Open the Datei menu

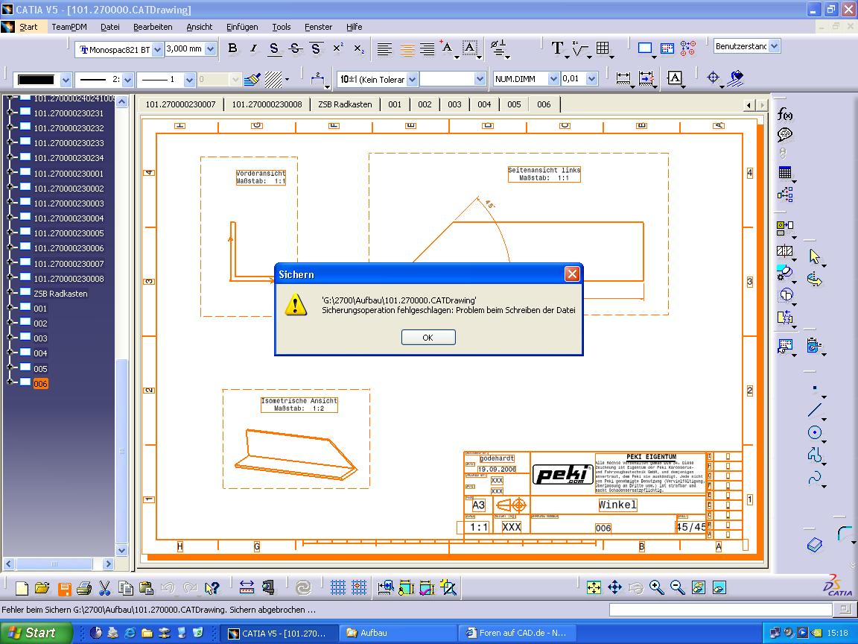click(x=110, y=27)
